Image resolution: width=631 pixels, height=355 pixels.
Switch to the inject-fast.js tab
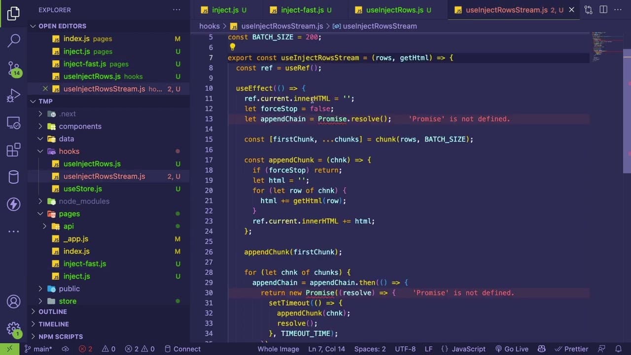302,10
